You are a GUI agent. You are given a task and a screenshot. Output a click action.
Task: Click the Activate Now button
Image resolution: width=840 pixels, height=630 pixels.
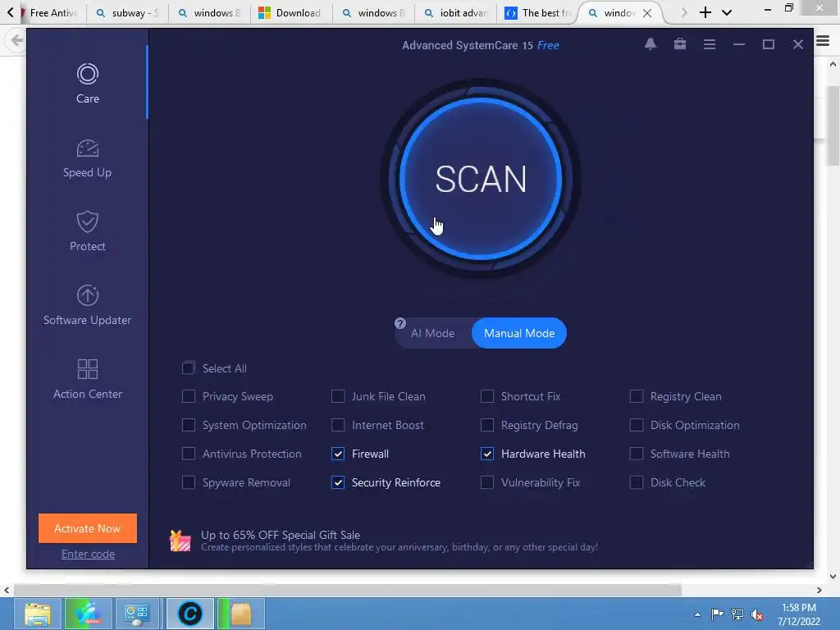(87, 528)
